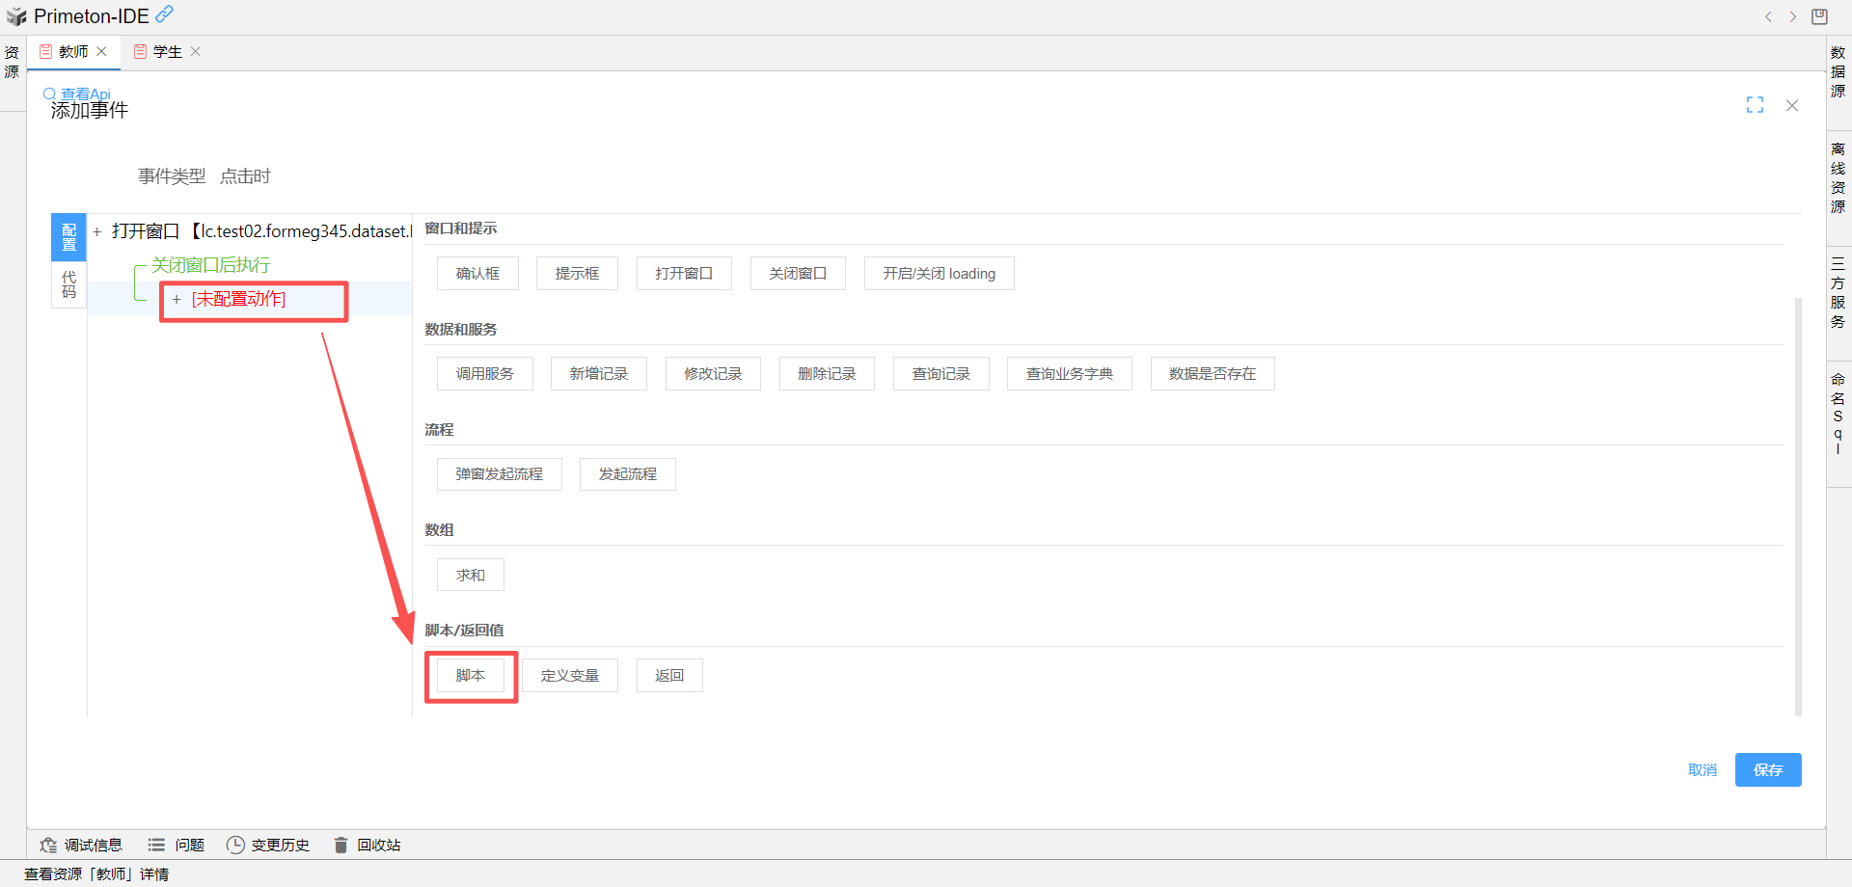1852x887 pixels.
Task: Switch to the 教师 tab
Action: tap(73, 52)
